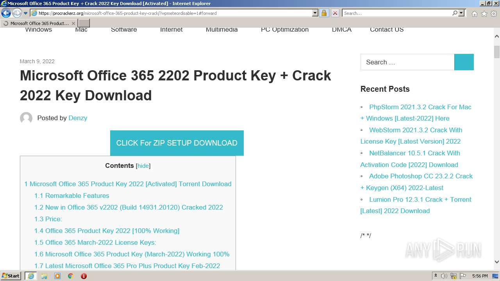Click the site Search … input field
This screenshot has height=281, width=500.
[407, 62]
